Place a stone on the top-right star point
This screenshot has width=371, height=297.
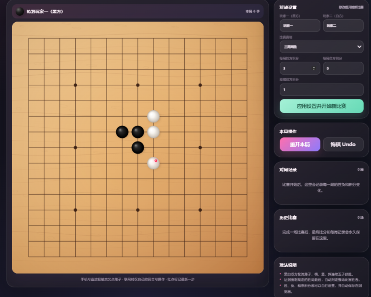pos(200,85)
